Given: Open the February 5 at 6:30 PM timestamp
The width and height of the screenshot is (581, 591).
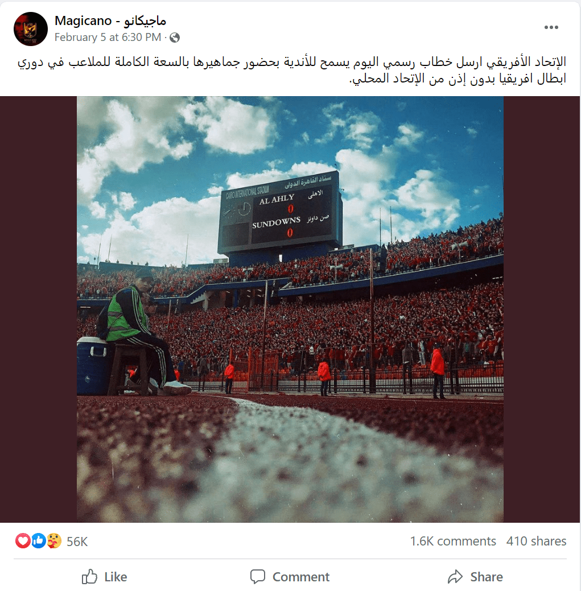Looking at the screenshot, I should pos(108,38).
